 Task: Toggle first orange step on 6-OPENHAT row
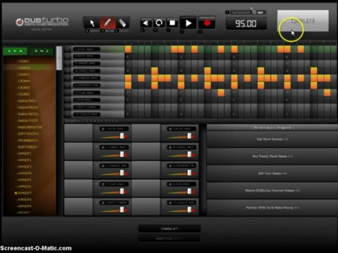pos(128,85)
